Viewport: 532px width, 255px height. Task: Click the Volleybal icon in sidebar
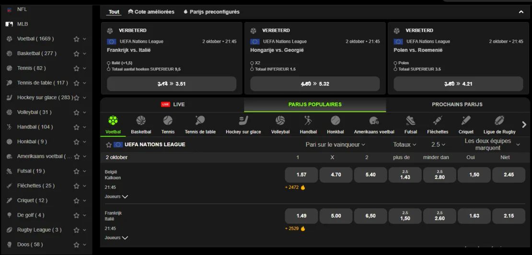coord(10,112)
